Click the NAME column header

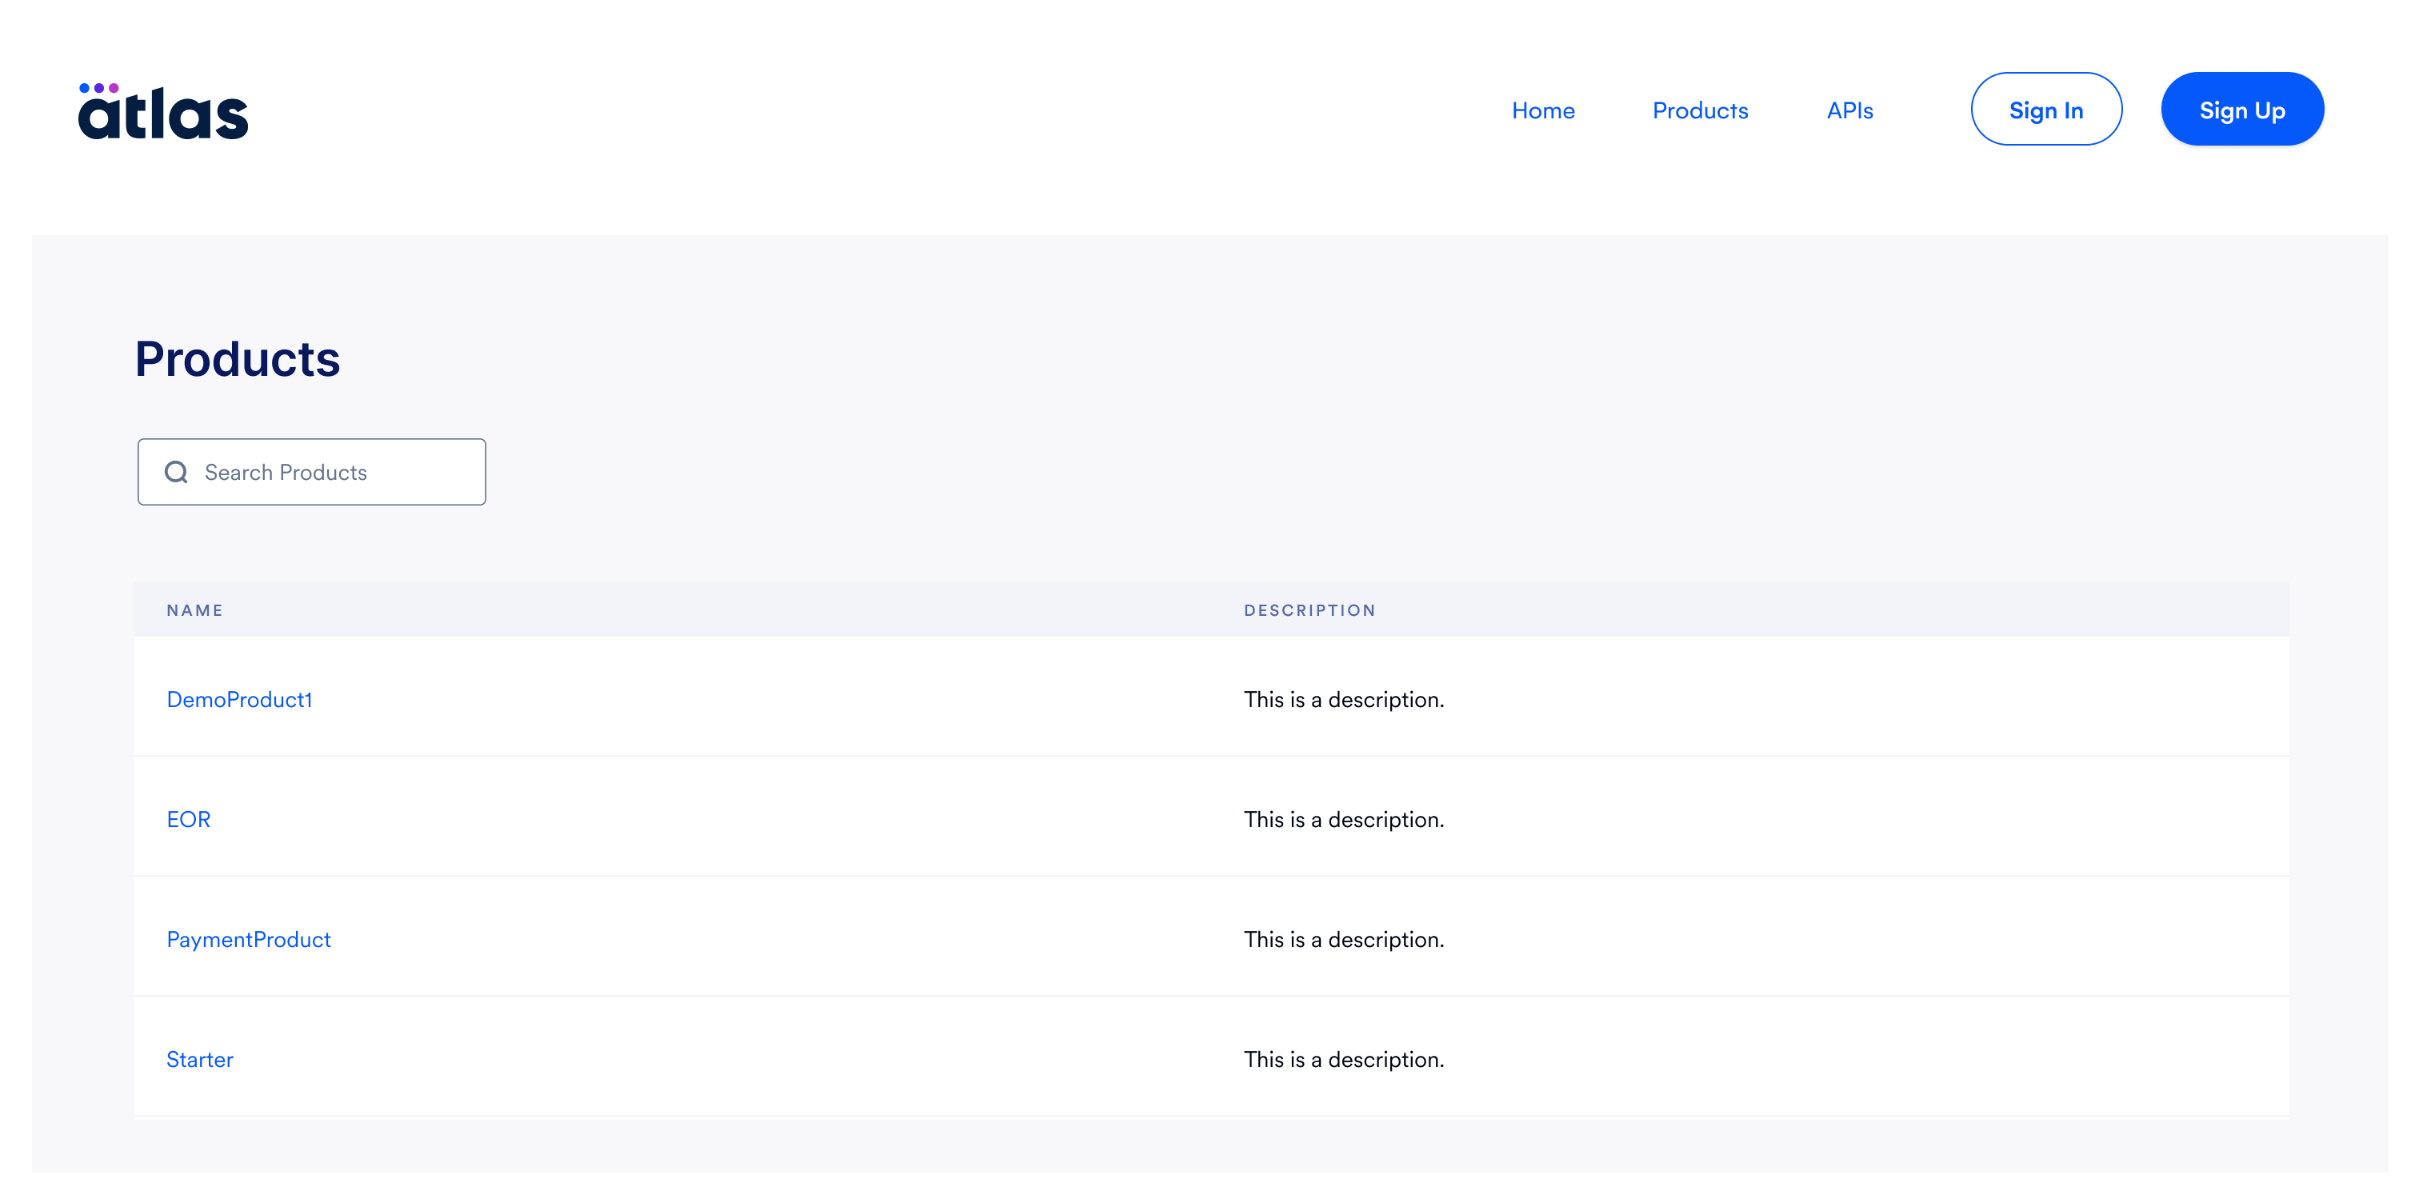pos(195,610)
